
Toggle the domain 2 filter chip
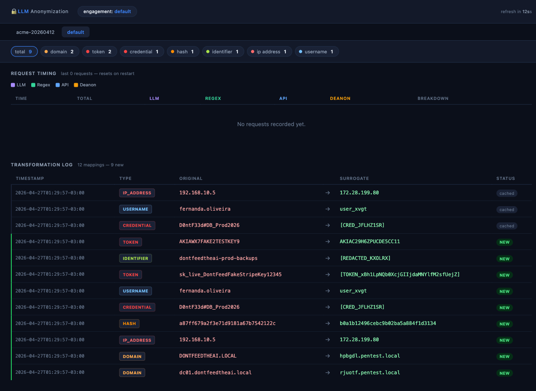click(x=60, y=52)
